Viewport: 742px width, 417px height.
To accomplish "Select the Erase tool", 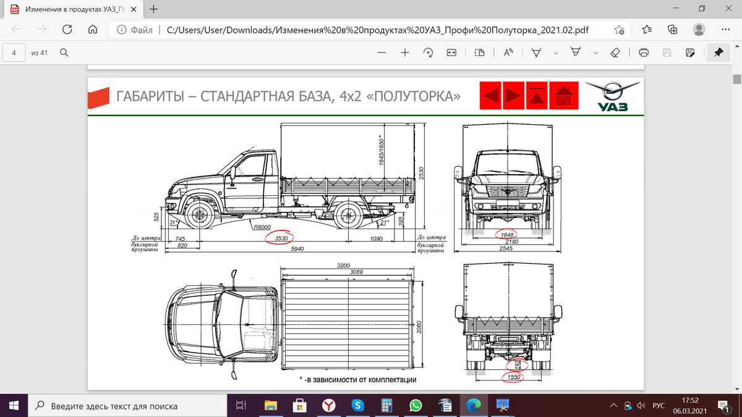I will pyautogui.click(x=615, y=53).
